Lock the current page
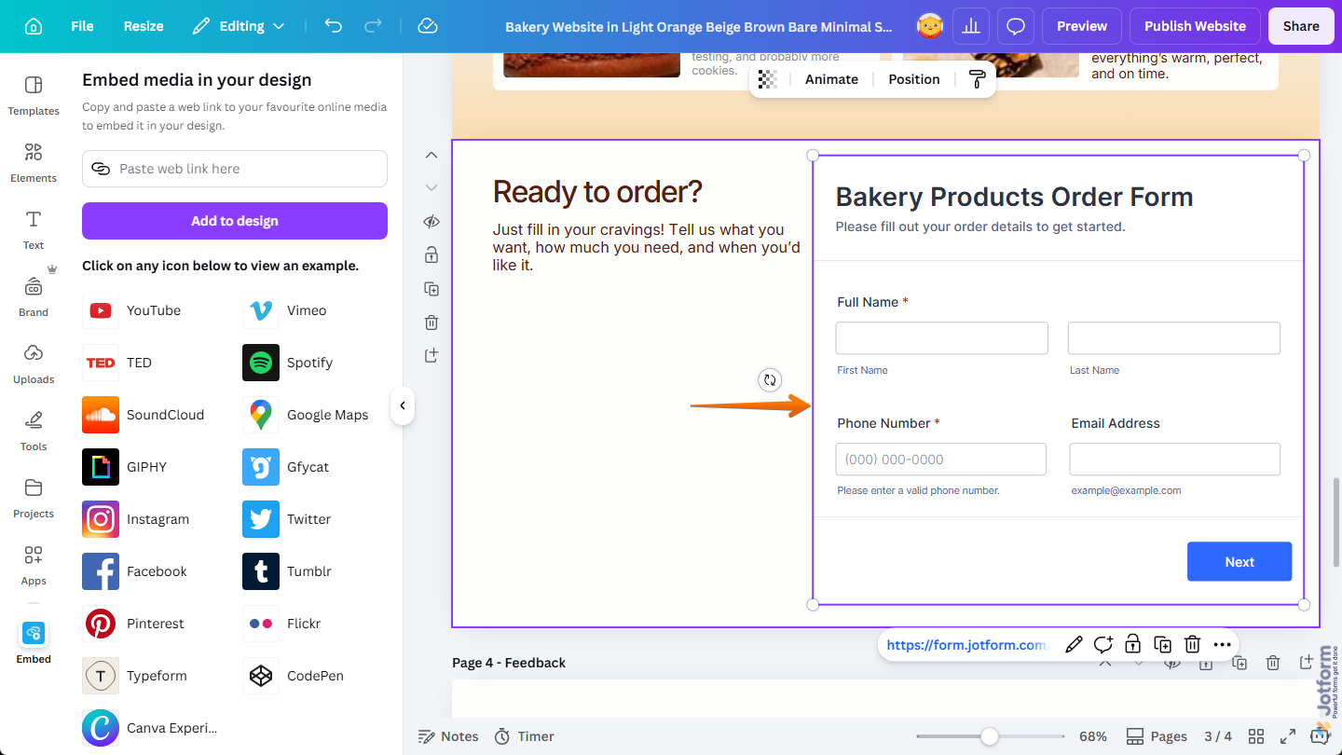1342x755 pixels. 431,255
